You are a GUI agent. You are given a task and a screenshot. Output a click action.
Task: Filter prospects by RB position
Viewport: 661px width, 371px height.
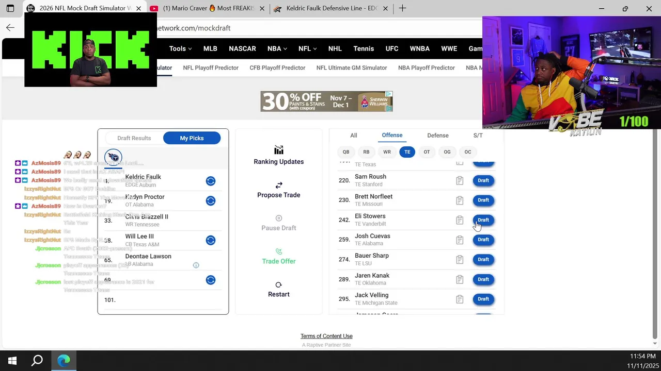click(x=366, y=152)
